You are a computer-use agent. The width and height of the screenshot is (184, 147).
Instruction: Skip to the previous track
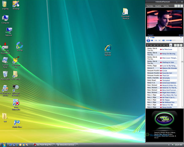[x=156, y=40]
